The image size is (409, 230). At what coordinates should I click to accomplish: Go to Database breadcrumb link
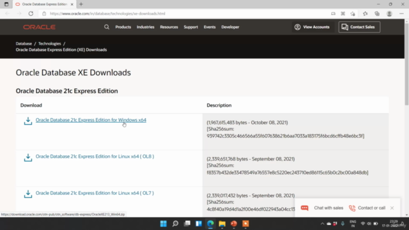(24, 43)
